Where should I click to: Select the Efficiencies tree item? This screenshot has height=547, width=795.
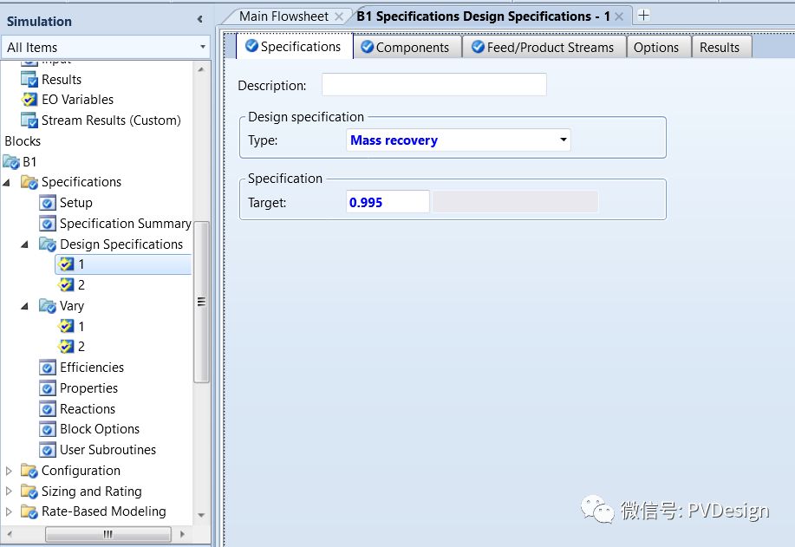click(92, 368)
